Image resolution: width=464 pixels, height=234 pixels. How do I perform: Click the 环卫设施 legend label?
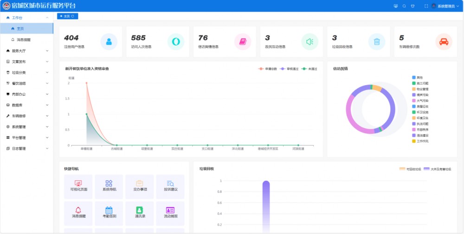(422, 112)
